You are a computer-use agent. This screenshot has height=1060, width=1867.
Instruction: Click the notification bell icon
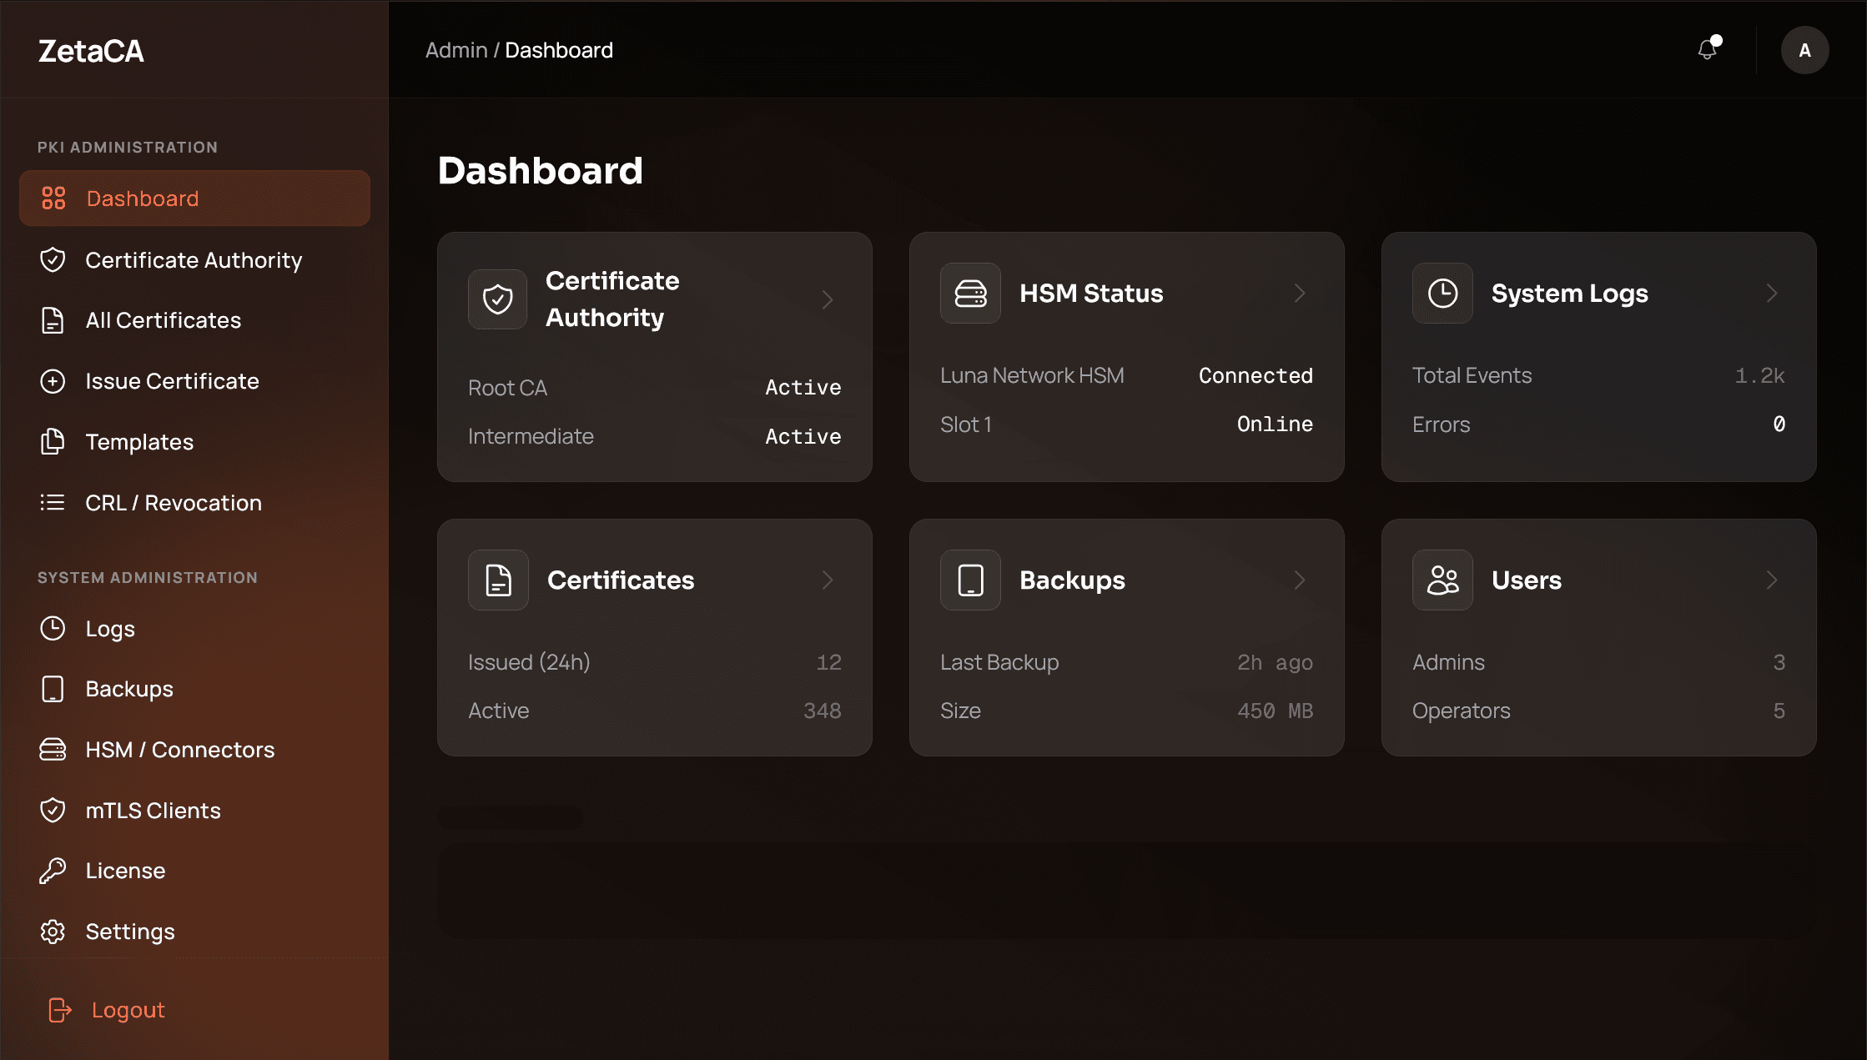[x=1708, y=50]
